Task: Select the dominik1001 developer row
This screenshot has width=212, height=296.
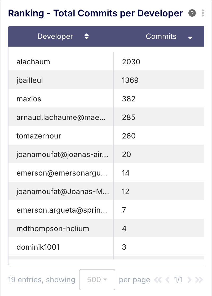Action: [38, 247]
